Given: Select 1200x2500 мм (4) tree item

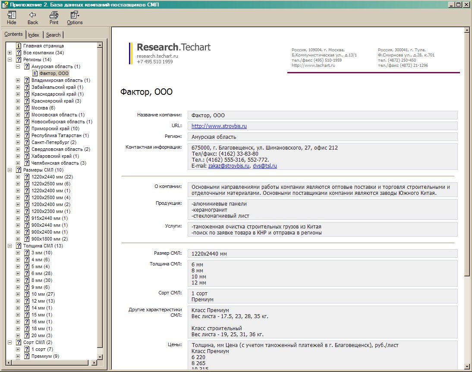Looking at the screenshot, I should pos(51,197).
